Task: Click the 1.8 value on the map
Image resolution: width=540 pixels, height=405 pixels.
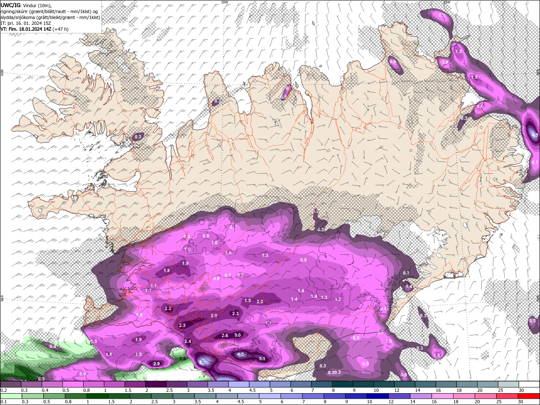Action: [x=167, y=271]
